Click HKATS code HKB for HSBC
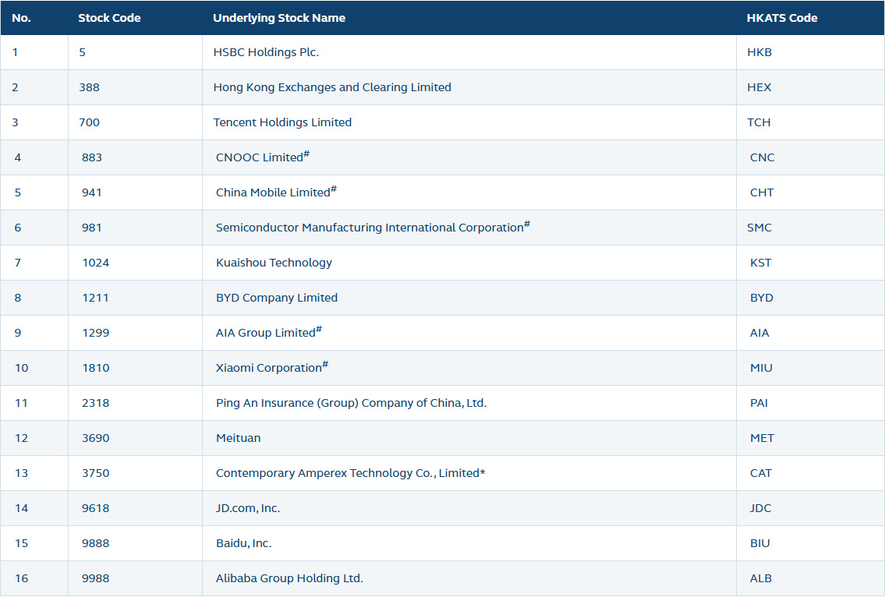The height and width of the screenshot is (597, 885). [758, 52]
